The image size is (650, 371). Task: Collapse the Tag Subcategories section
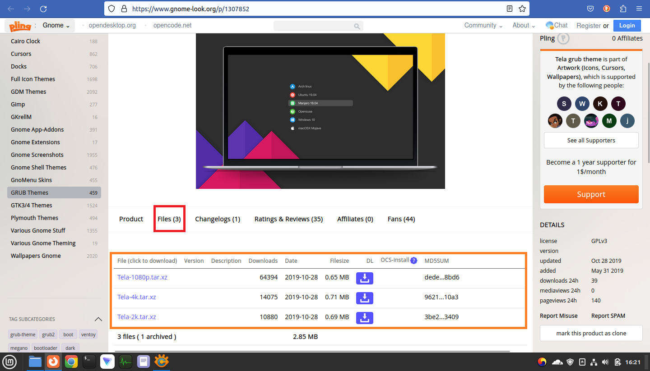pos(98,319)
